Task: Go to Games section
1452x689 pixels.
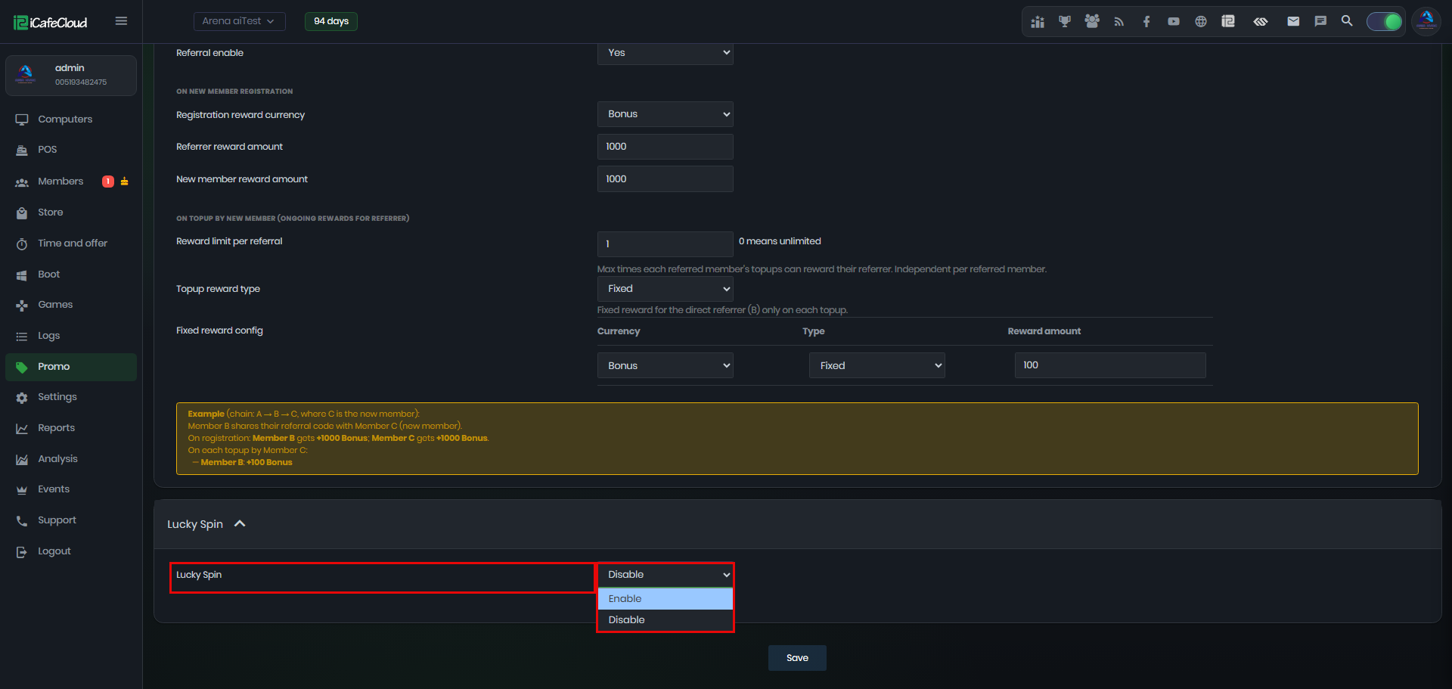Action: pyautogui.click(x=71, y=305)
